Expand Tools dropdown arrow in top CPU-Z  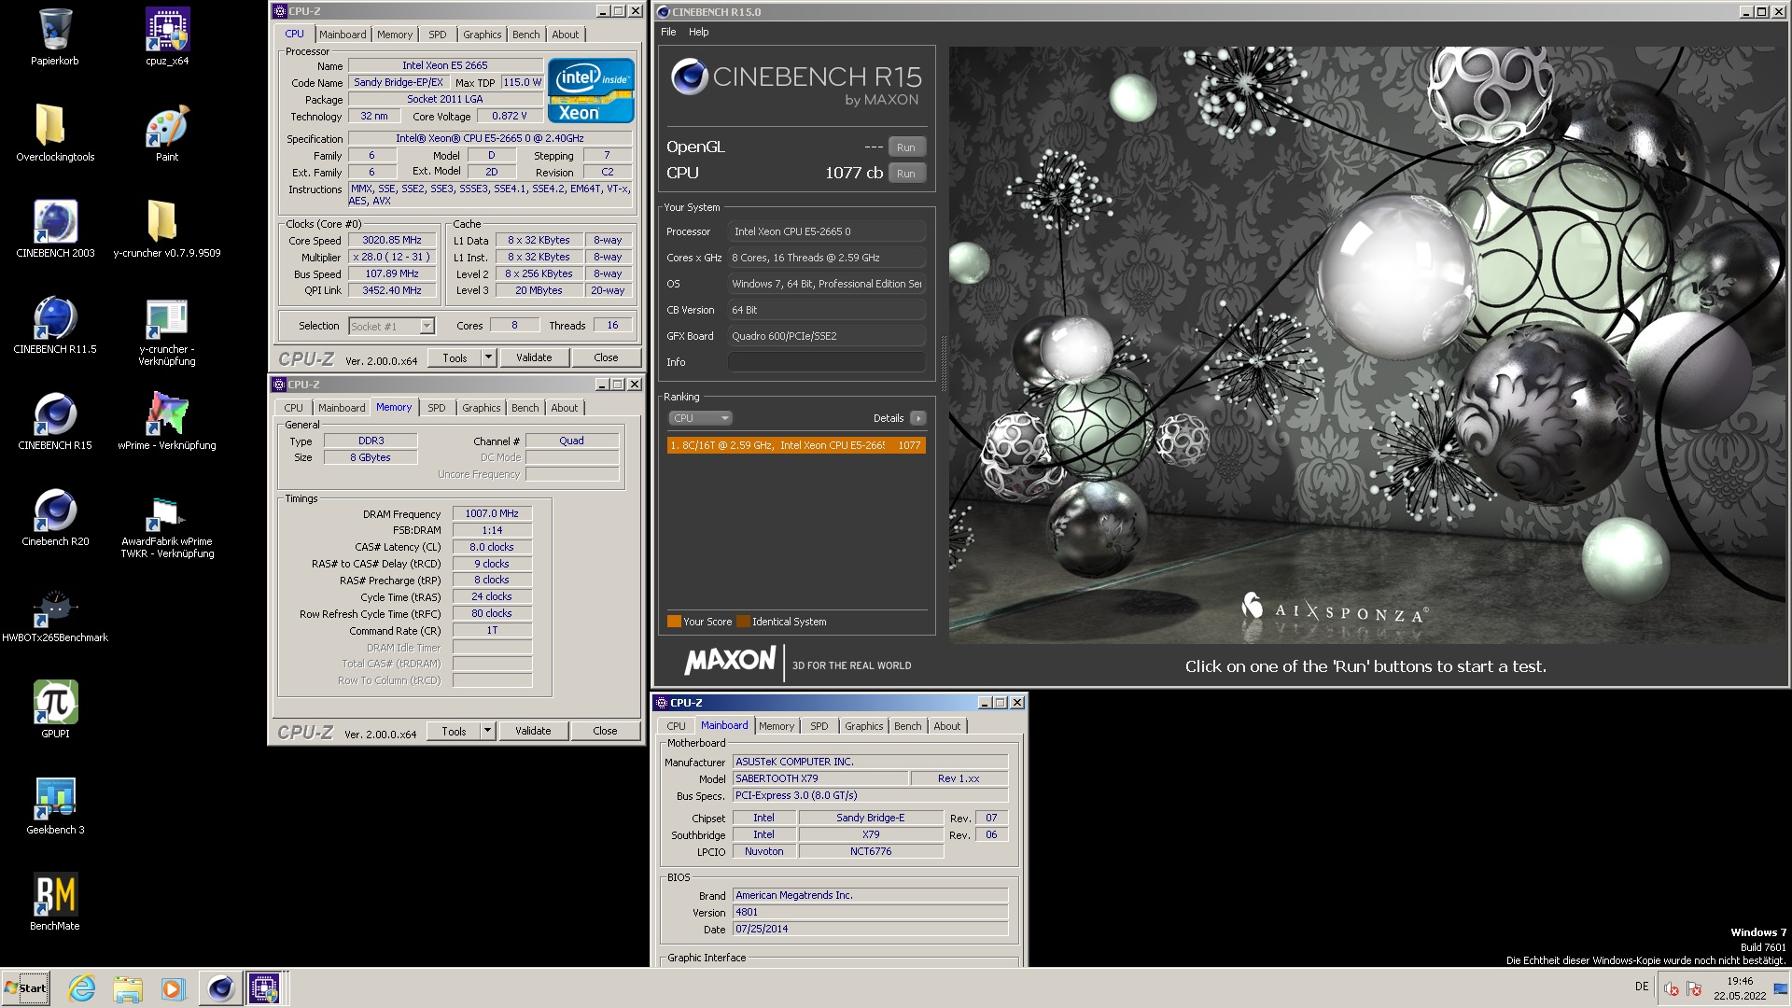(x=488, y=357)
